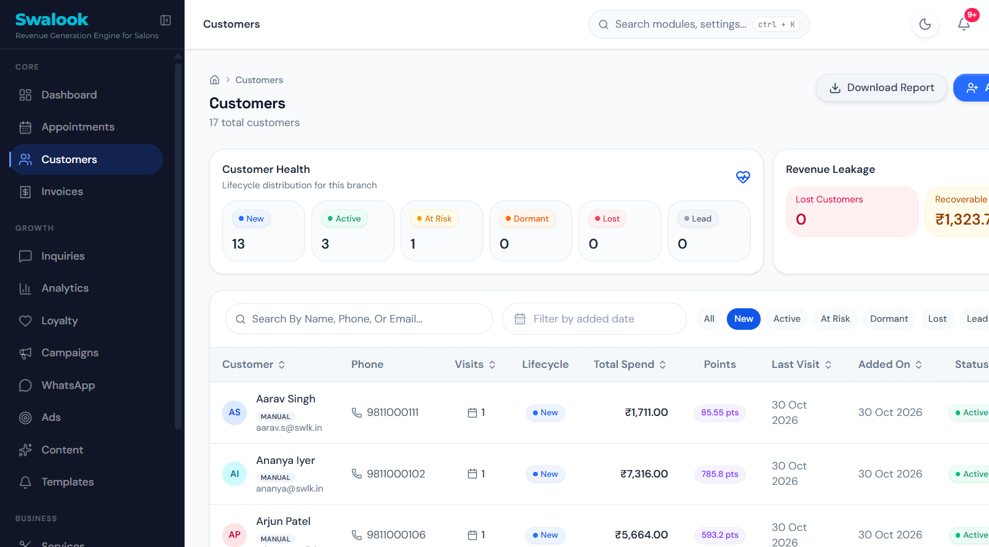
Task: Open Ads in the sidebar
Action: tap(87, 417)
